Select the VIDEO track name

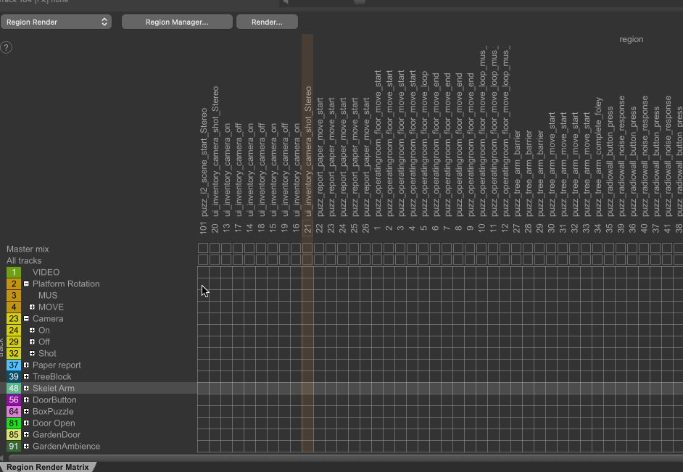pyautogui.click(x=46, y=272)
